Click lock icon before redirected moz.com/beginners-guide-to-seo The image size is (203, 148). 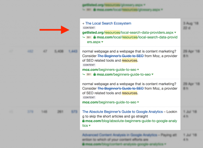[x=94, y=74]
